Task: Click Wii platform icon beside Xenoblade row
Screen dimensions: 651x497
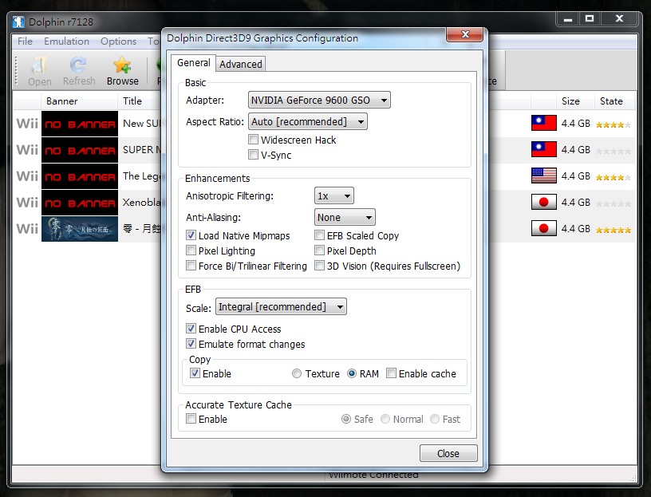Action: (x=27, y=202)
